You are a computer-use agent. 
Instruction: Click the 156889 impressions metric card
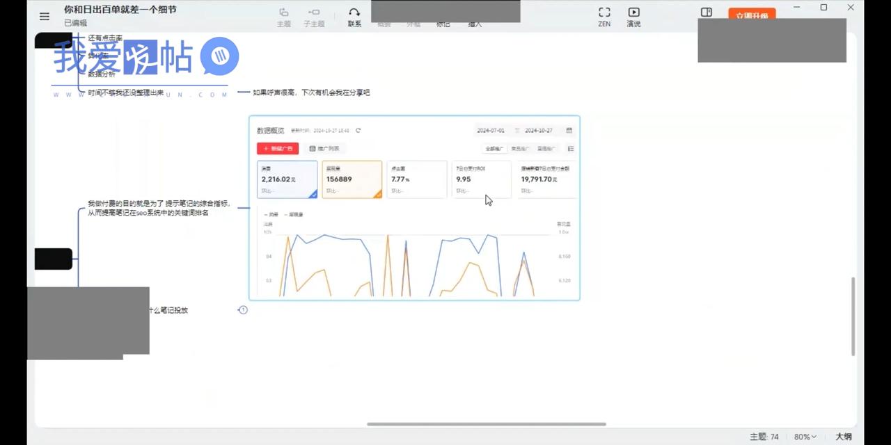[x=352, y=179]
